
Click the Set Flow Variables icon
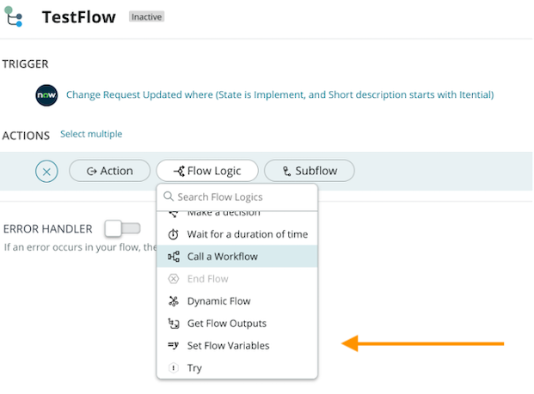173,346
